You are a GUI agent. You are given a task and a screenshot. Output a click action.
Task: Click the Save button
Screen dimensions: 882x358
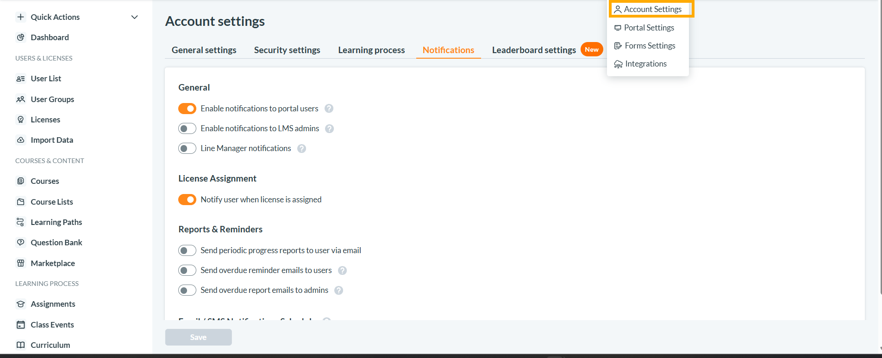pos(199,337)
